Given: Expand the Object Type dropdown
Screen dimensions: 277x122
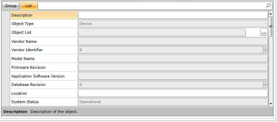Looking at the screenshot, I should tap(265, 24).
